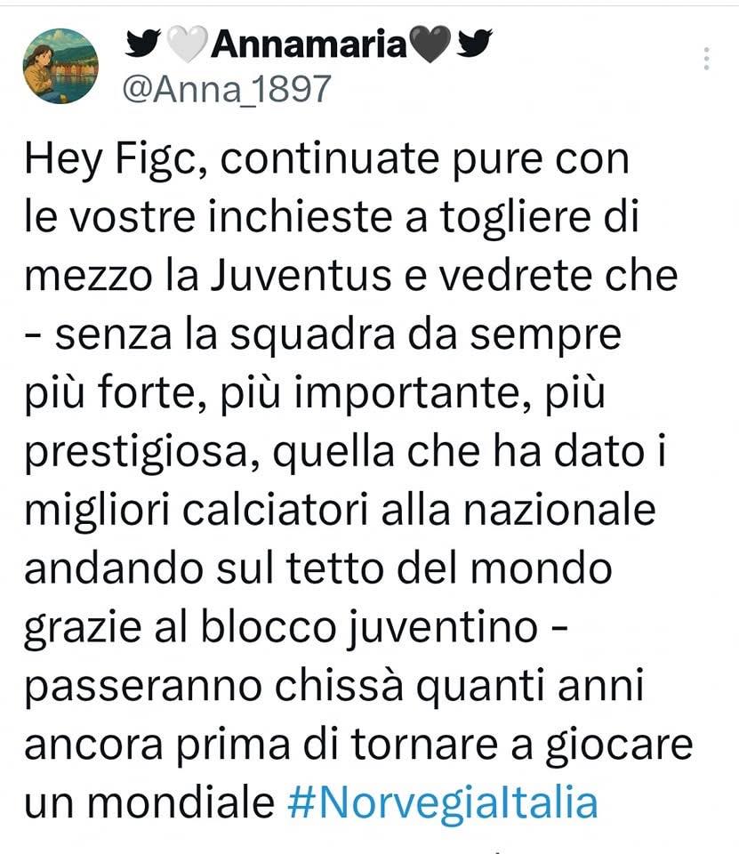Screen dimensions: 739x854
Task: Click the bird emoji after the black heart
Action: (x=474, y=43)
